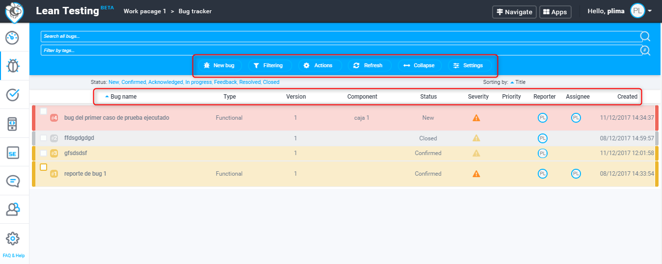
Task: Sort by the Severity column header
Action: pos(478,97)
